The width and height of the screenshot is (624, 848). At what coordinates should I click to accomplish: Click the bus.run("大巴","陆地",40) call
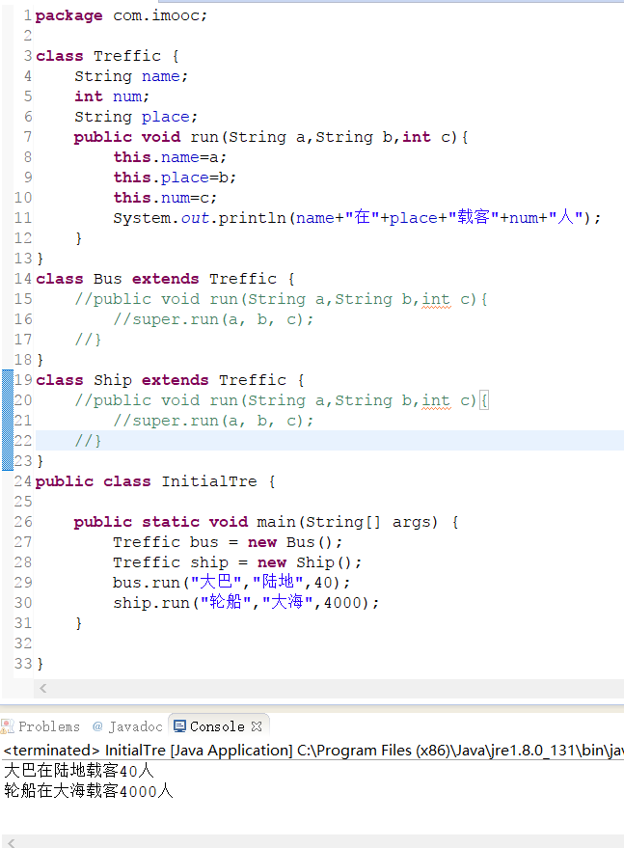click(232, 583)
